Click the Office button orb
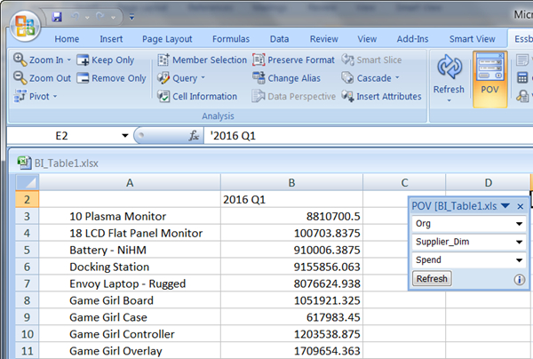 (x=25, y=26)
